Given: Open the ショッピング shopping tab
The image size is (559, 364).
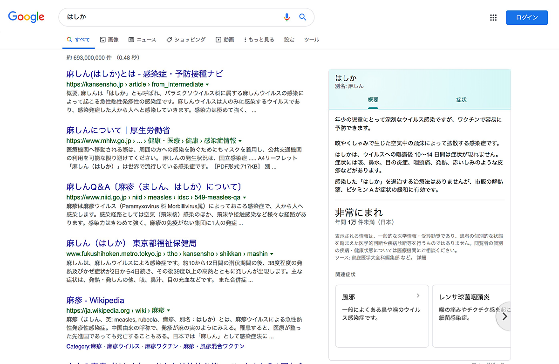Looking at the screenshot, I should 185,40.
